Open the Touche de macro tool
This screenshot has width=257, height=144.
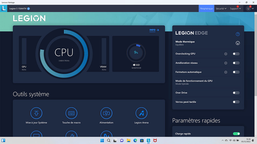tap(71, 116)
